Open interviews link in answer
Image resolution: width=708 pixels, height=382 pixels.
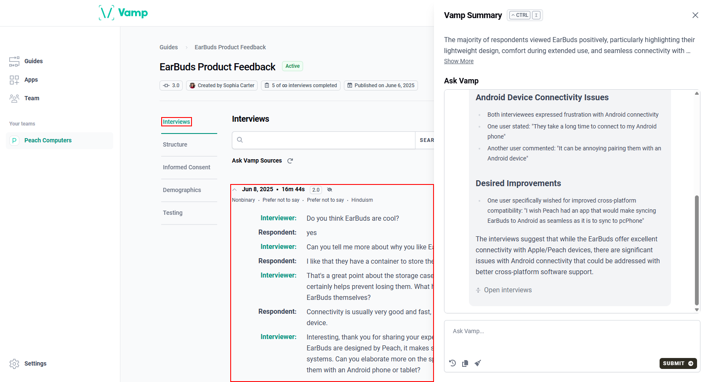pyautogui.click(x=504, y=290)
